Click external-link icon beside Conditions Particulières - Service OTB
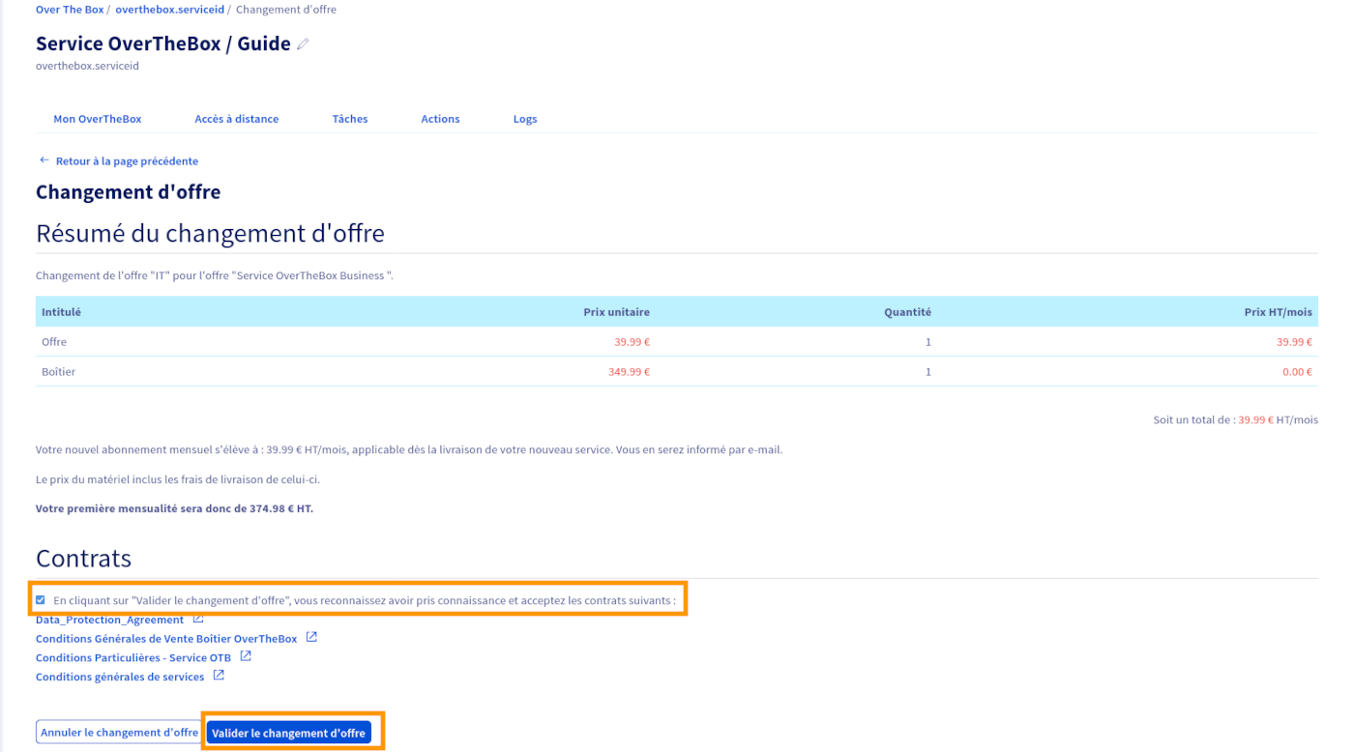Screen dimensions: 1354x752 [x=246, y=656]
